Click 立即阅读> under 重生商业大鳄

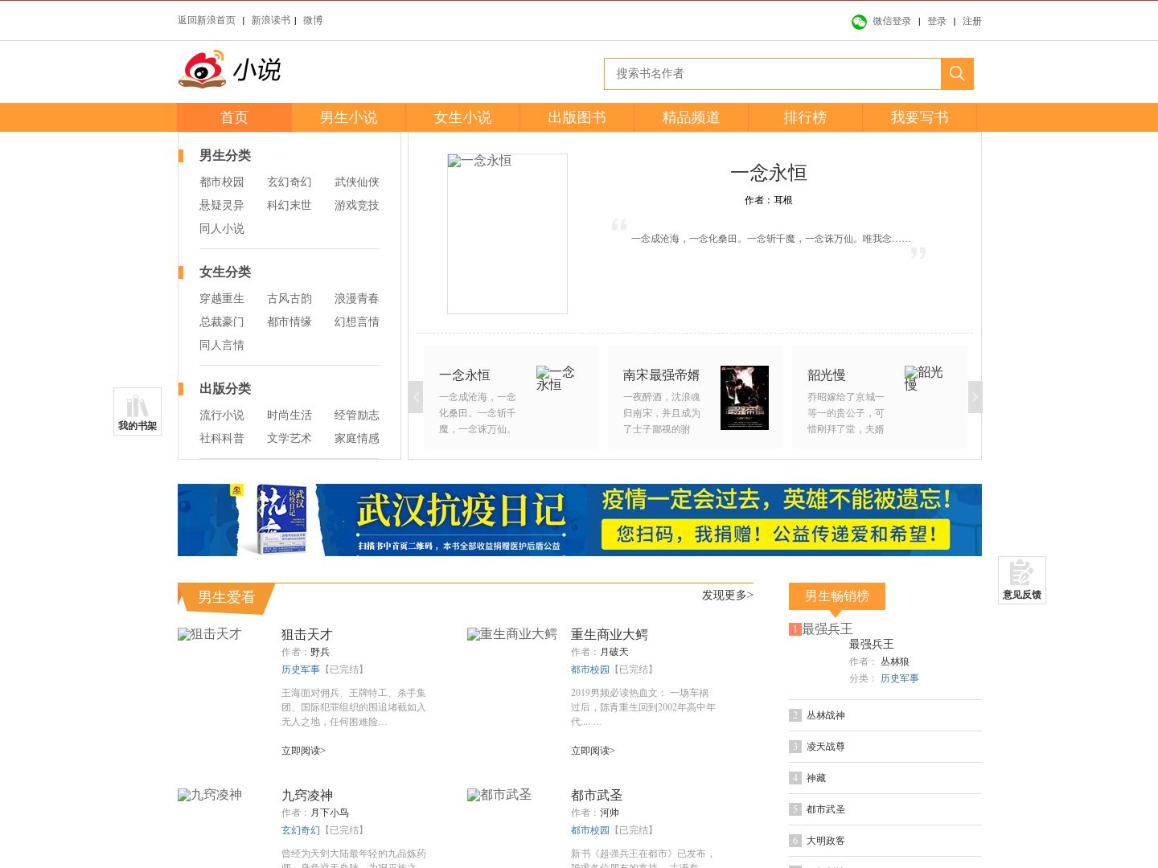[593, 751]
